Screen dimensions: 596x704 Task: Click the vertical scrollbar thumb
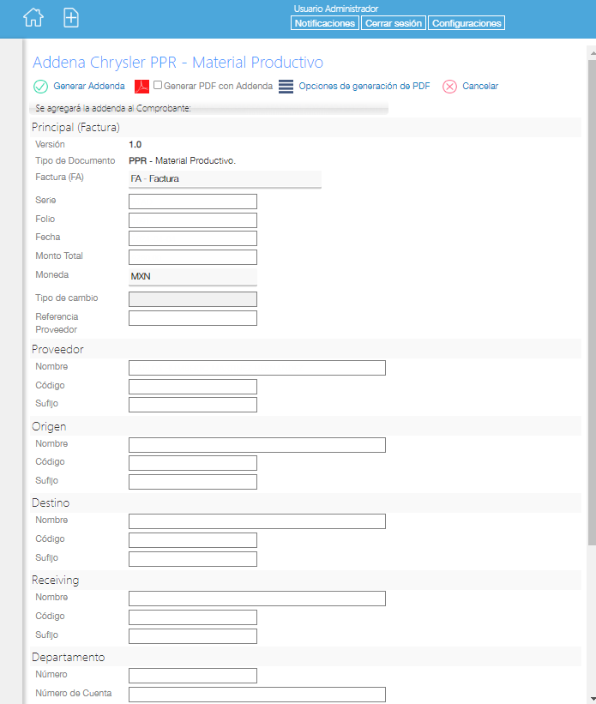(592, 302)
